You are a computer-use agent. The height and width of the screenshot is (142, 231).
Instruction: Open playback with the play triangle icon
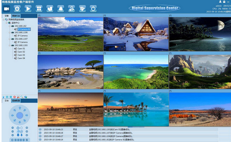(x=28, y=9)
